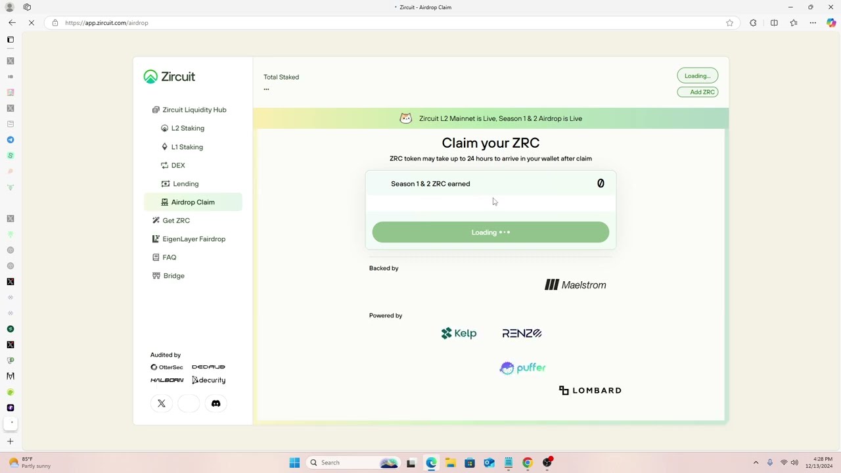Open EigenLayer Fairdrop page
The width and height of the screenshot is (841, 473).
189,238
